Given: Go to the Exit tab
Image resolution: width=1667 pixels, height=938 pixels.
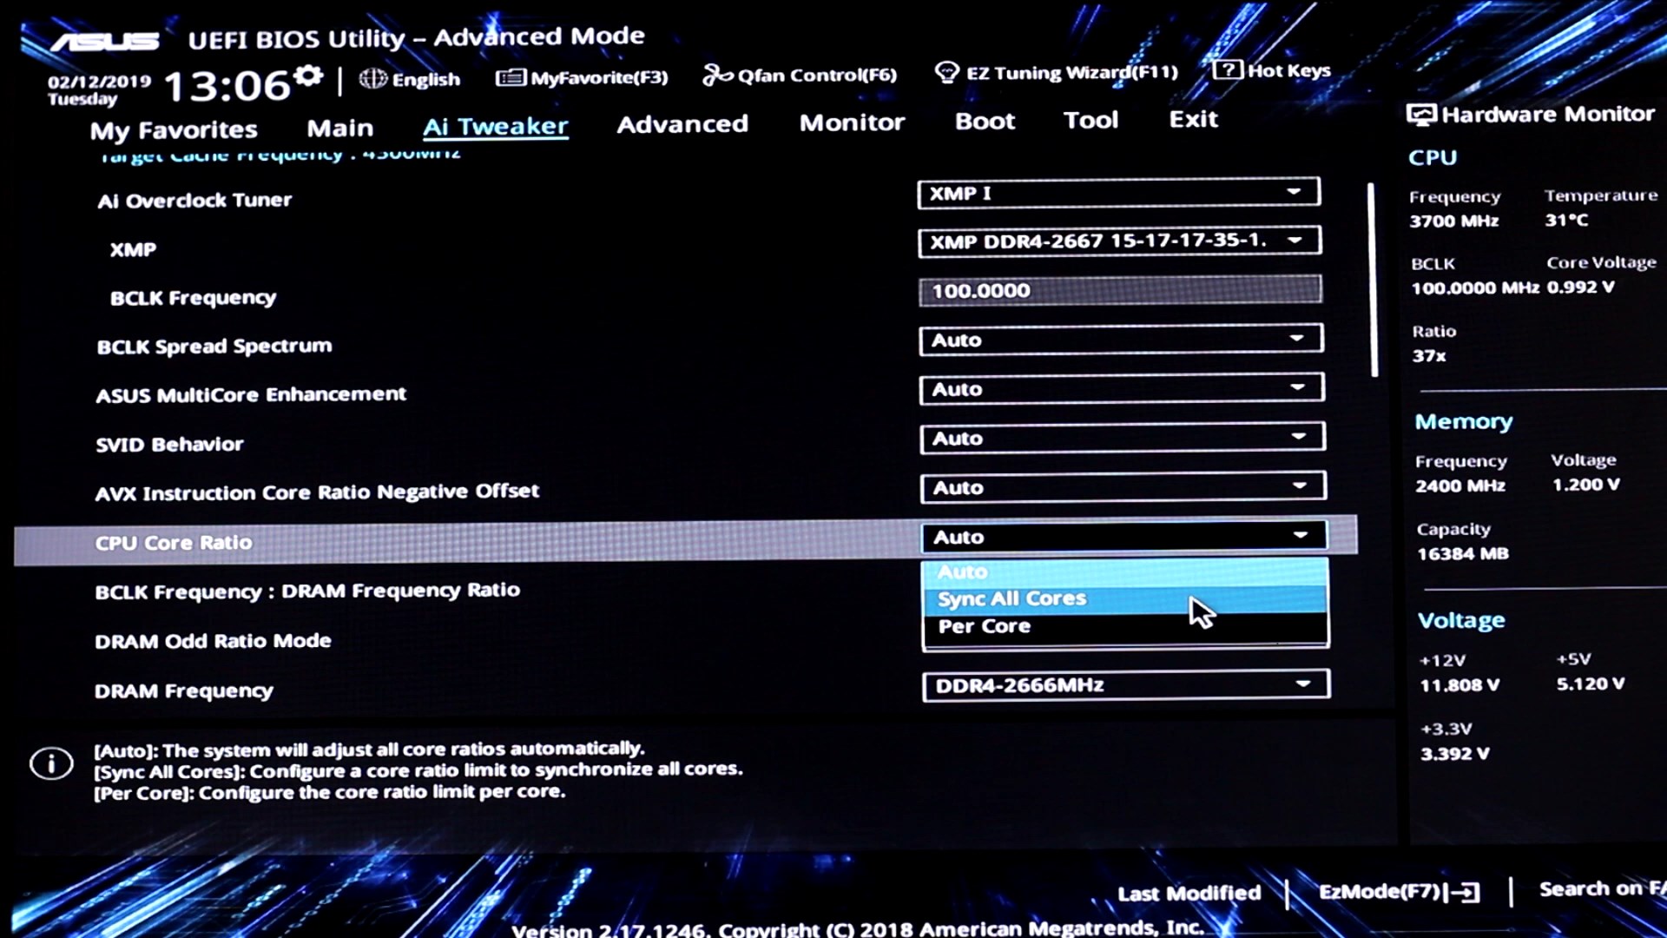Looking at the screenshot, I should tap(1193, 119).
